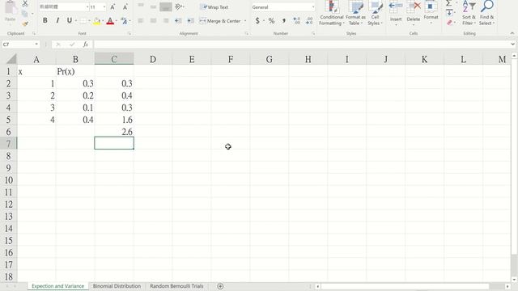Viewport: 518px width, 291px height.
Task: Click the Copy icon
Action: tap(25, 14)
